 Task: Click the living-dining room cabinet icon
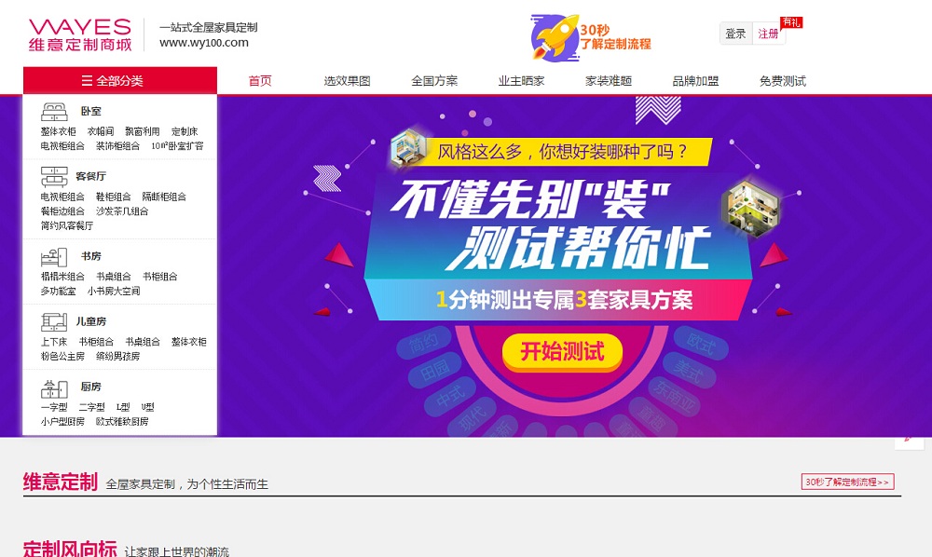click(x=54, y=176)
